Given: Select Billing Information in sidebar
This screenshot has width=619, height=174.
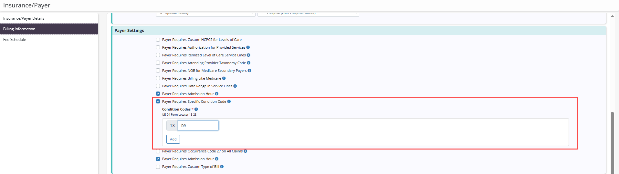Looking at the screenshot, I should (x=19, y=29).
